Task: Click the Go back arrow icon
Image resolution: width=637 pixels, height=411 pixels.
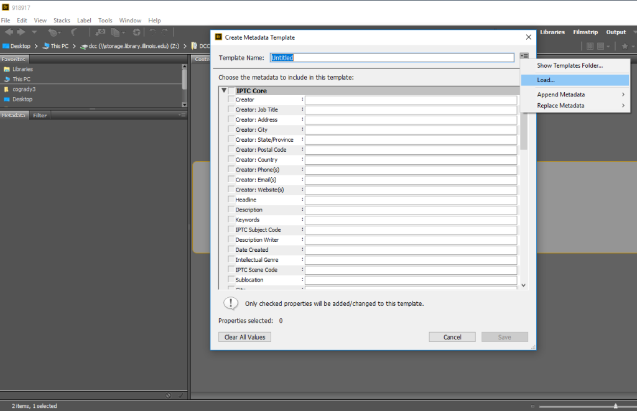Action: pyautogui.click(x=9, y=32)
